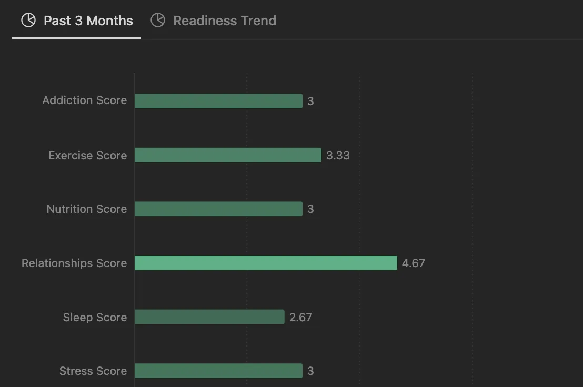Click the Nutrition Score axis label
Image resolution: width=583 pixels, height=387 pixels.
pos(87,209)
